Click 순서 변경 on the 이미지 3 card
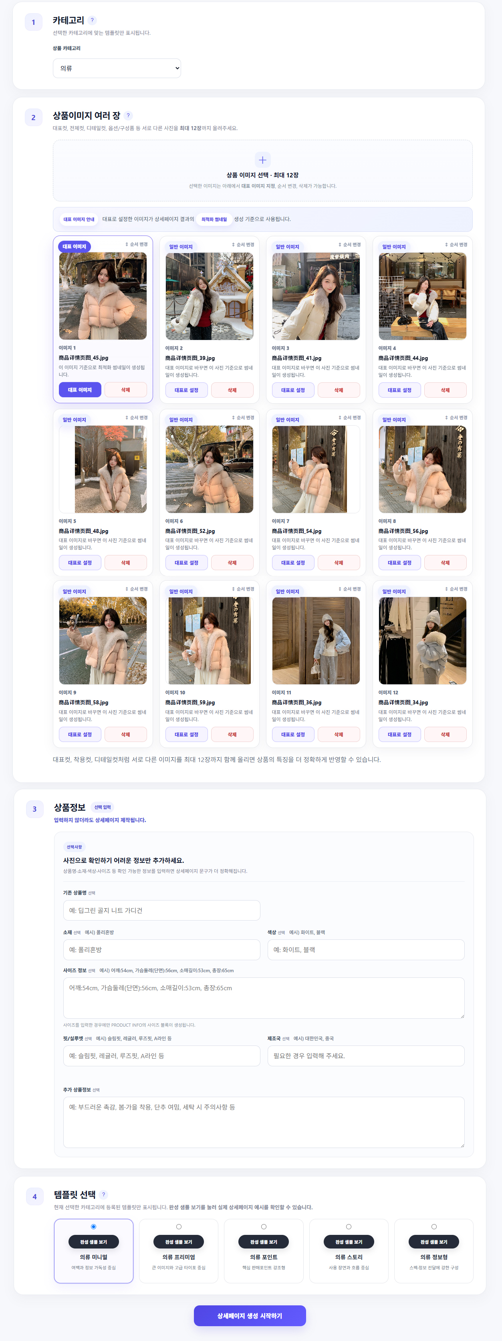The width and height of the screenshot is (502, 1341). coord(349,244)
